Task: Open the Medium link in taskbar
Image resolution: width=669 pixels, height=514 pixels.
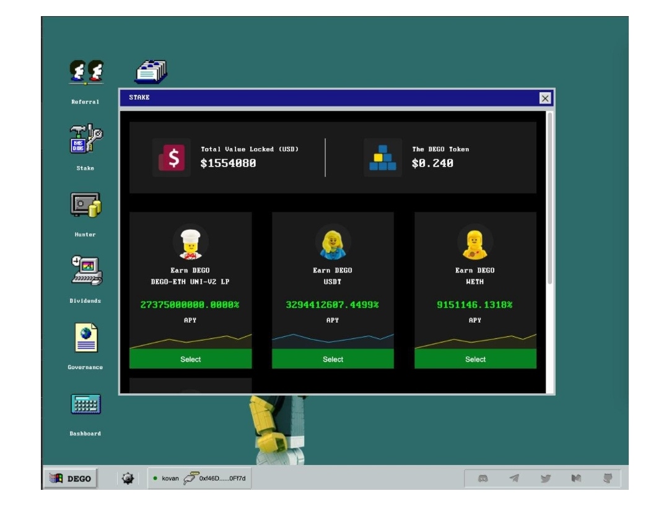Action: click(576, 478)
